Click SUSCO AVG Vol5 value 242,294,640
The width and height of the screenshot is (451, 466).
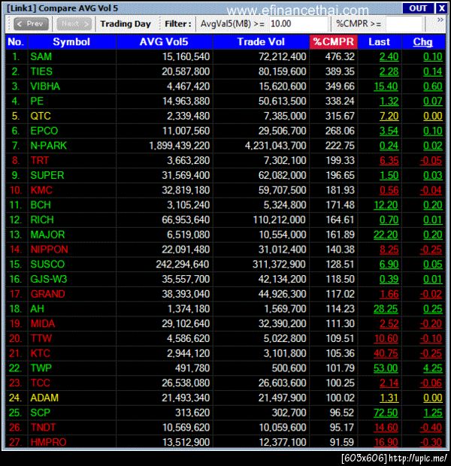point(183,265)
